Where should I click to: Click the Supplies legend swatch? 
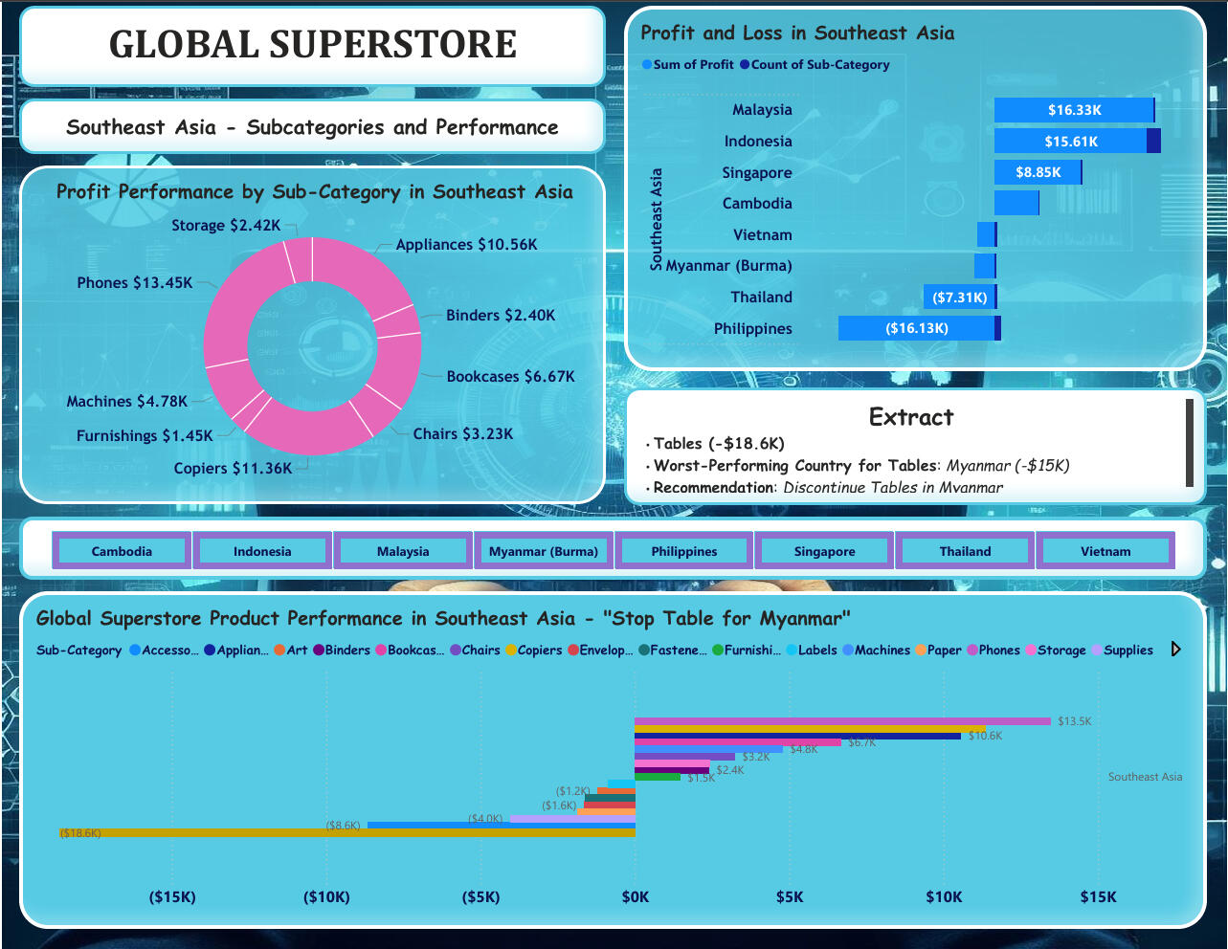pyautogui.click(x=1097, y=651)
